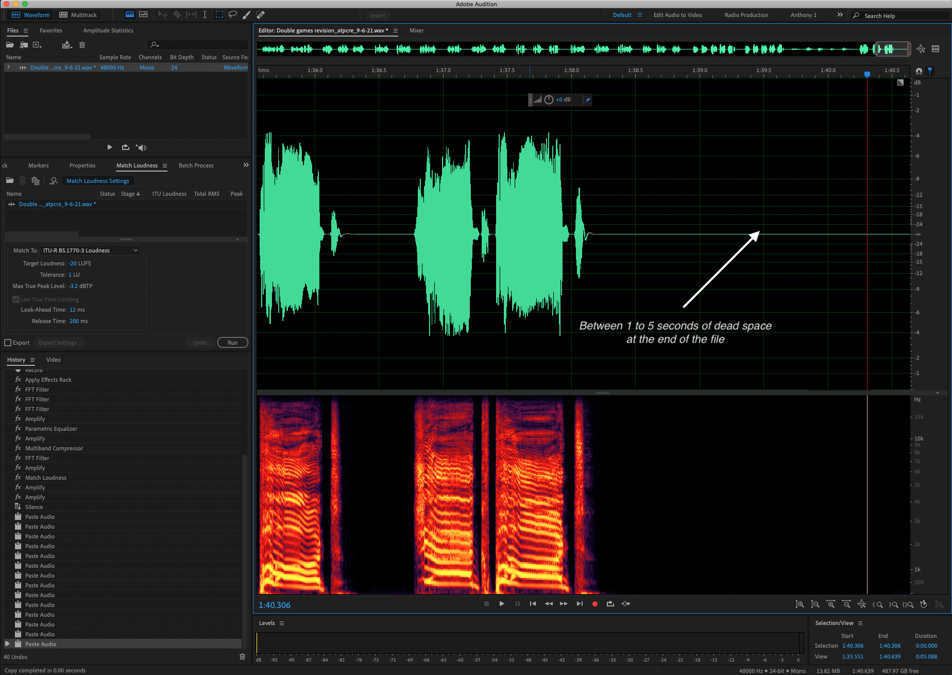The image size is (952, 675).
Task: Switch to the Batch Process tab
Action: pos(196,165)
